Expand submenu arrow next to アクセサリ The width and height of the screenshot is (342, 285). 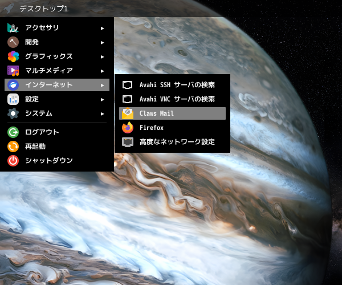[x=102, y=28]
